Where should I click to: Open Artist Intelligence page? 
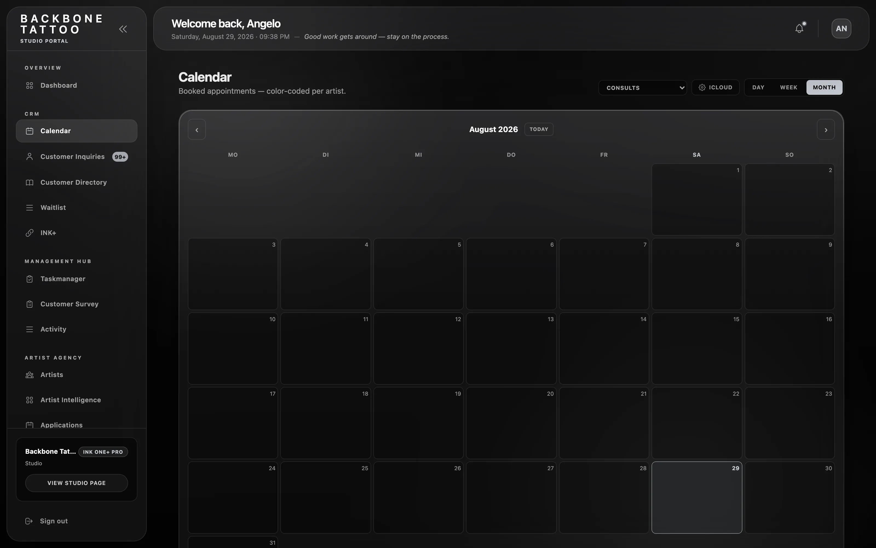(x=76, y=400)
